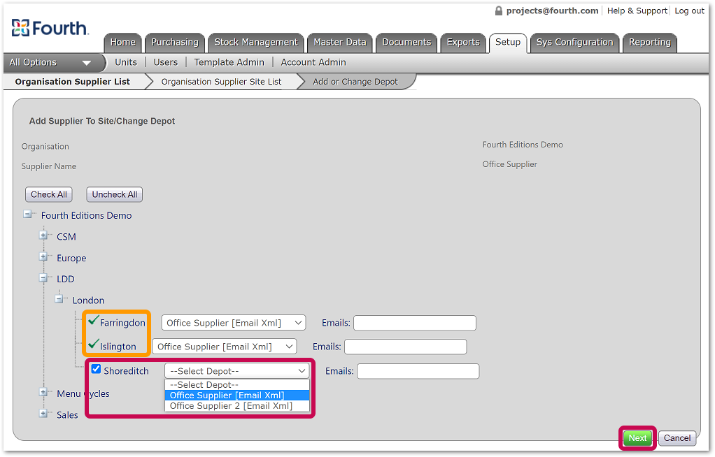
Task: Go to the Home tab
Action: tap(123, 43)
